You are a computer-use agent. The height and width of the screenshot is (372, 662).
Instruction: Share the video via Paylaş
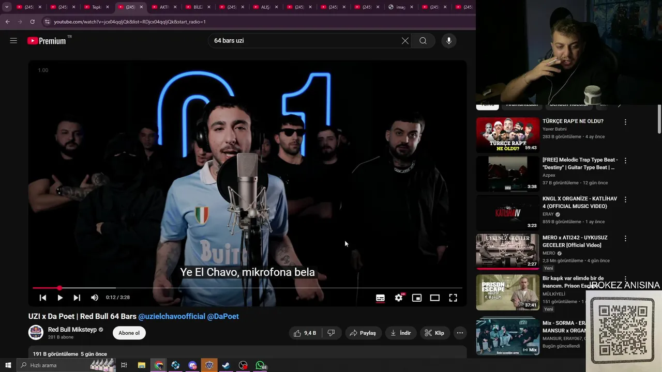[363, 333]
